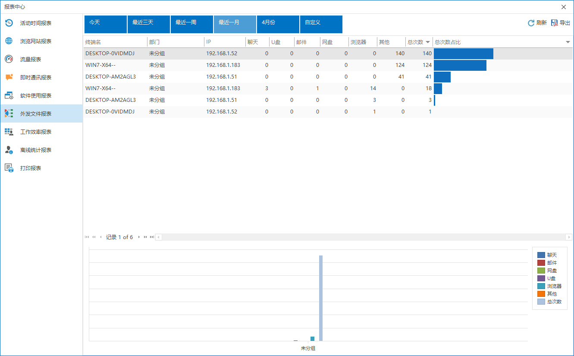Image resolution: width=574 pixels, height=356 pixels.
Task: Click the 聊天 column header
Action: 257,42
